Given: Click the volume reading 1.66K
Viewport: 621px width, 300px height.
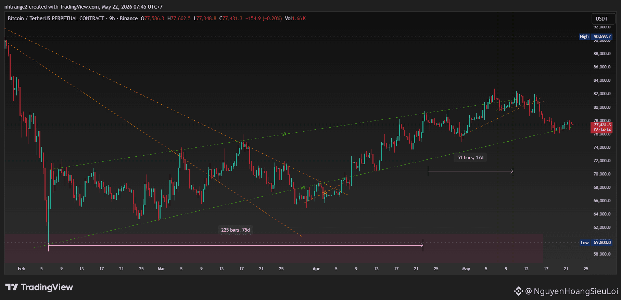Looking at the screenshot, I should (299, 18).
